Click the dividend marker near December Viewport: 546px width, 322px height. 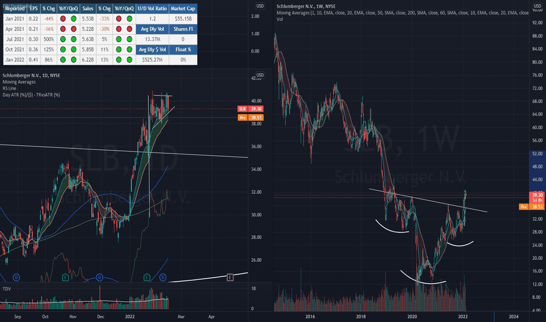100,278
